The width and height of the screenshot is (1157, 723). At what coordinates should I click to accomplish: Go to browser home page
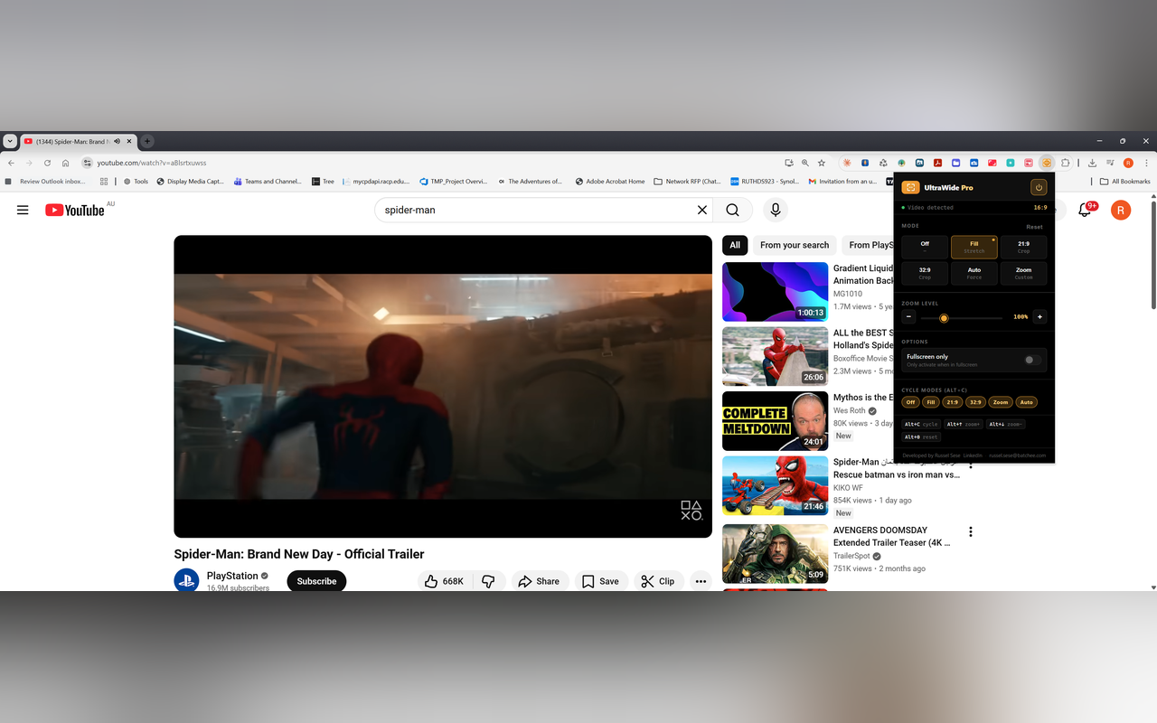pos(65,163)
